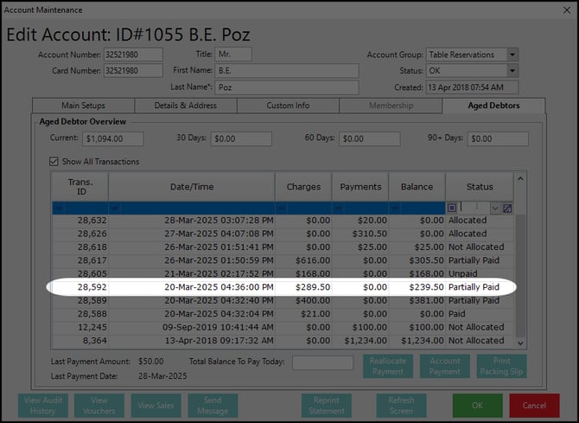Open the Status filter dropdown arrow
This screenshot has width=579, height=423.
point(495,208)
